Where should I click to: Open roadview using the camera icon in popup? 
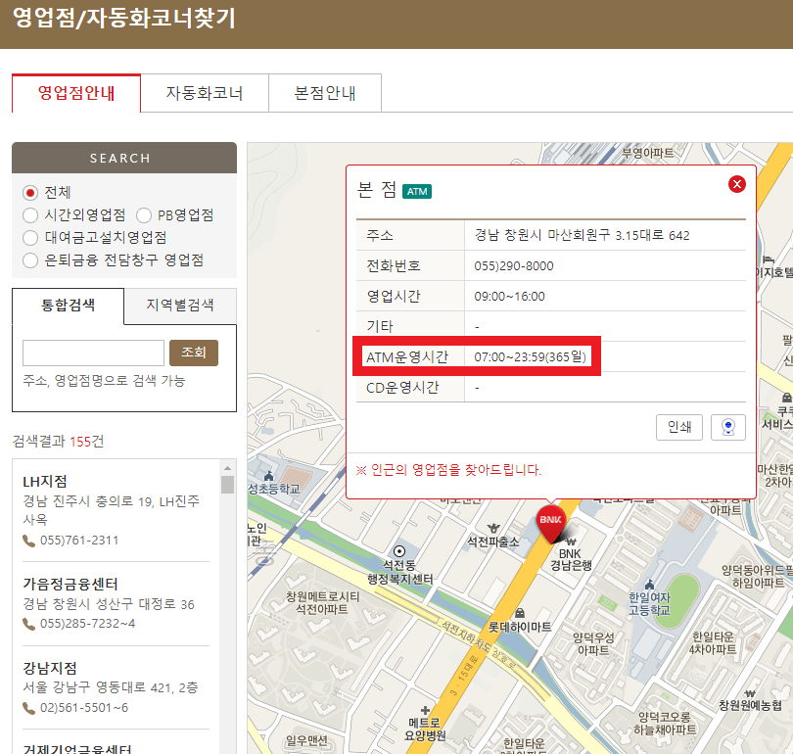728,427
